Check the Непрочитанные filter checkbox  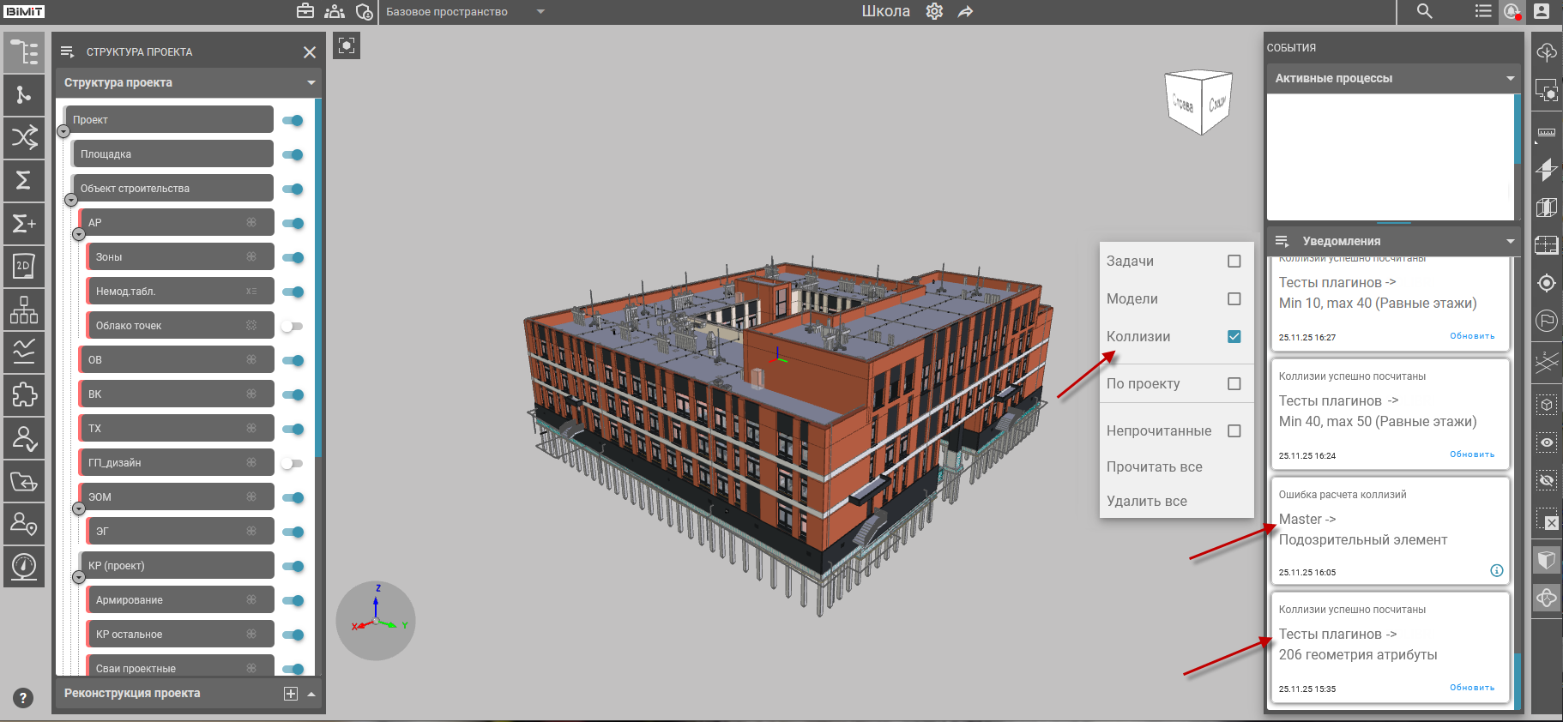pos(1234,431)
